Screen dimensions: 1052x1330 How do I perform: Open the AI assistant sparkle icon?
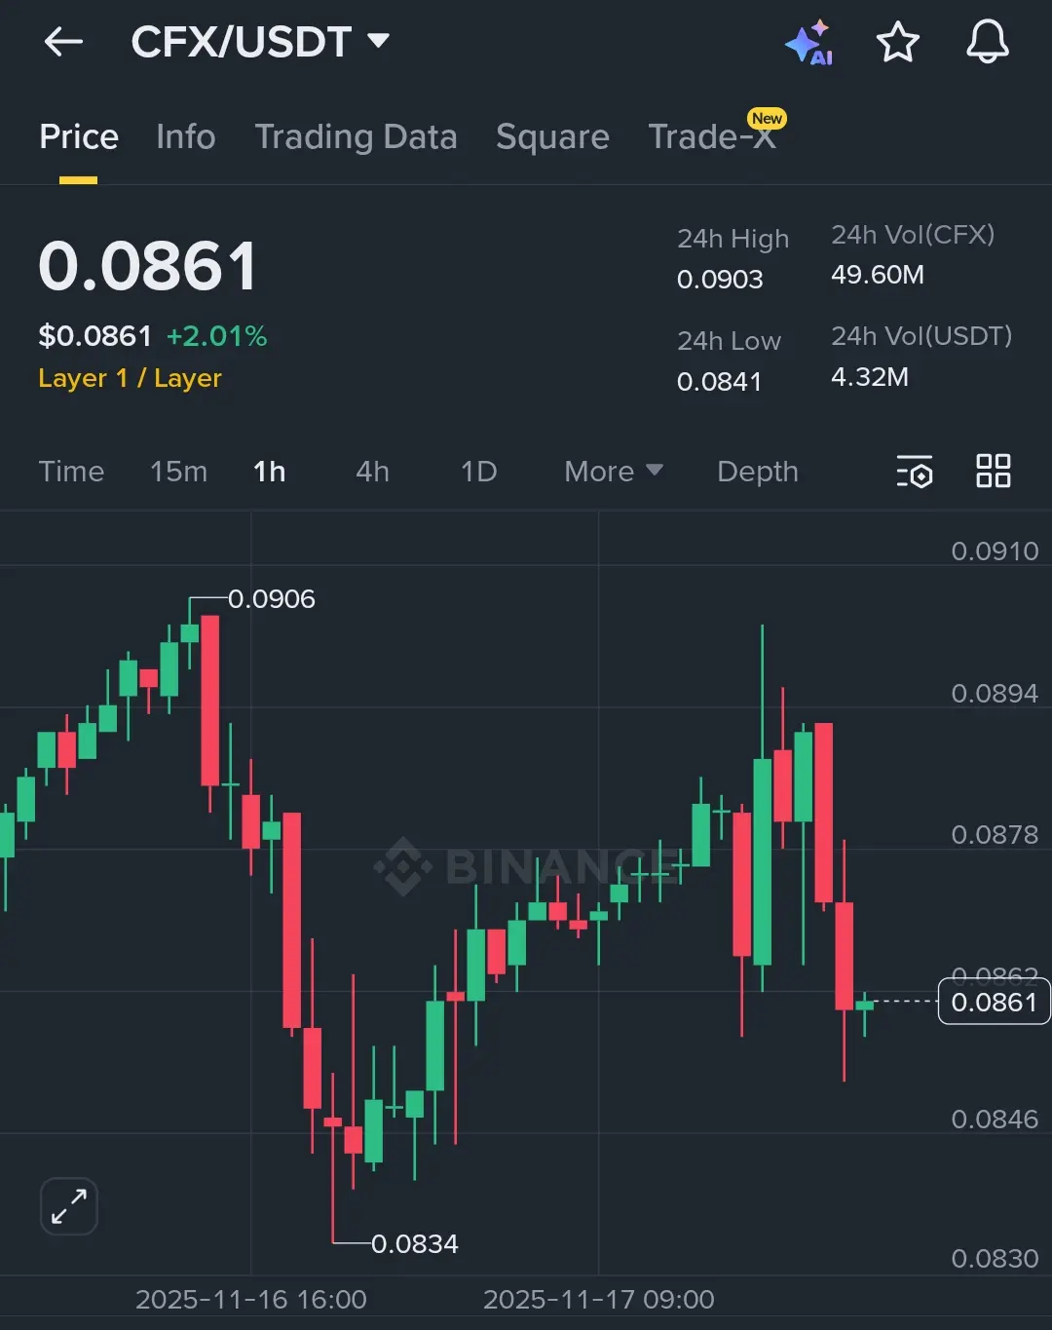(808, 42)
